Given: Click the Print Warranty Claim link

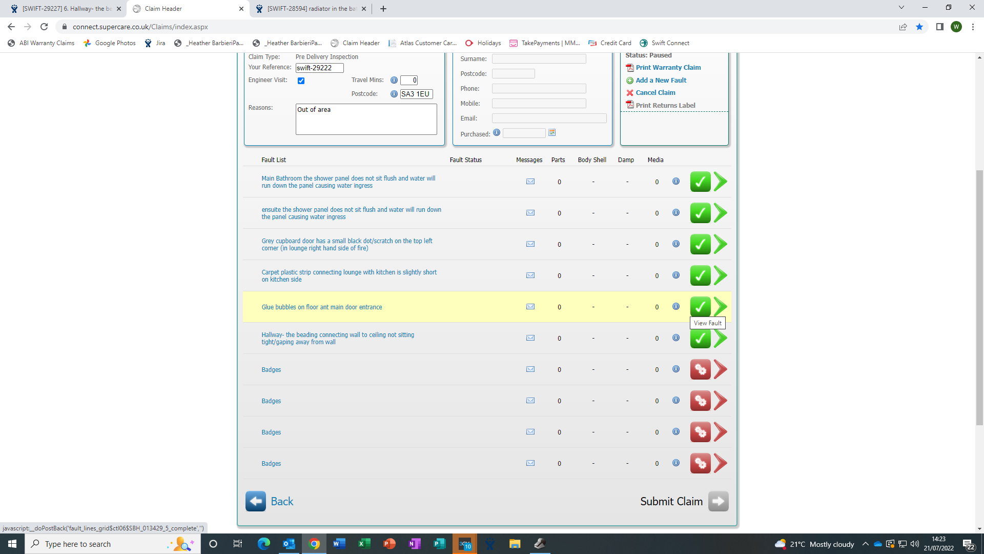Looking at the screenshot, I should [668, 68].
